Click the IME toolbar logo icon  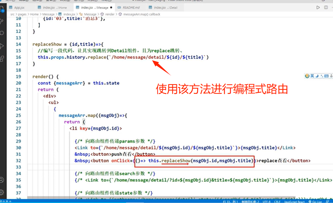pos(307,76)
